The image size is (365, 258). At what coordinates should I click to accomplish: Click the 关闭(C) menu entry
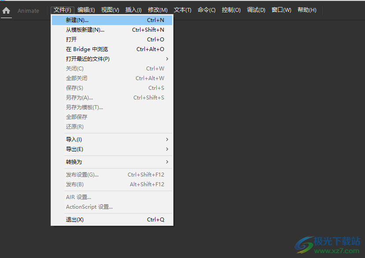pos(112,69)
